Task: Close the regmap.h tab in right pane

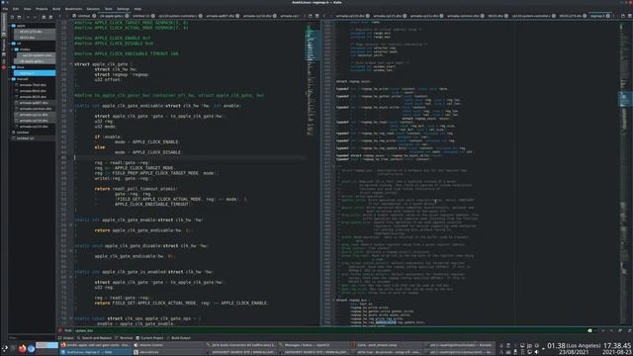Action: (x=607, y=16)
